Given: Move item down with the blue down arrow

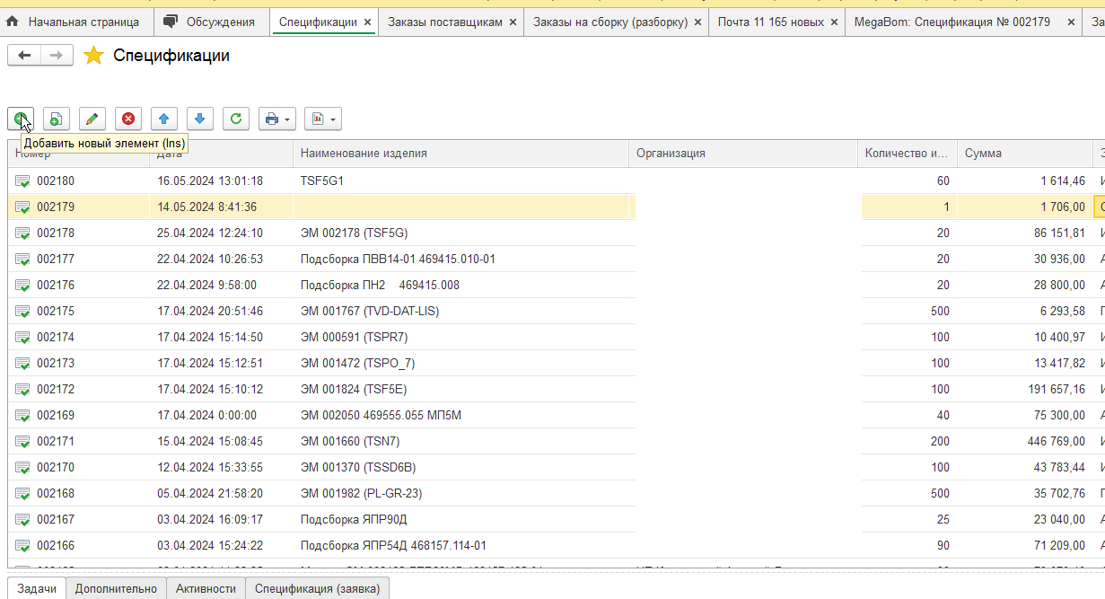Looking at the screenshot, I should pos(199,119).
